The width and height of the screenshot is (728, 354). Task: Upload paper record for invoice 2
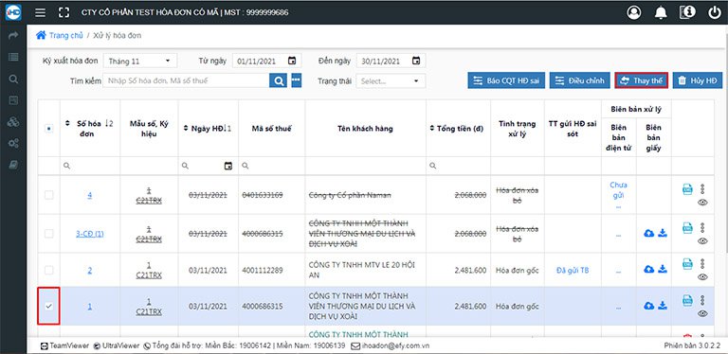(x=649, y=269)
